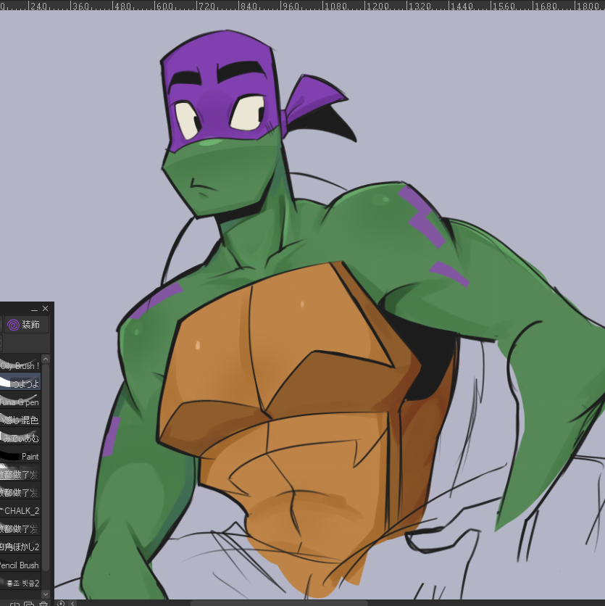Viewport: 605px width, 606px height.
Task: Choose the Oily Brush ! preset
Action: click(x=20, y=366)
